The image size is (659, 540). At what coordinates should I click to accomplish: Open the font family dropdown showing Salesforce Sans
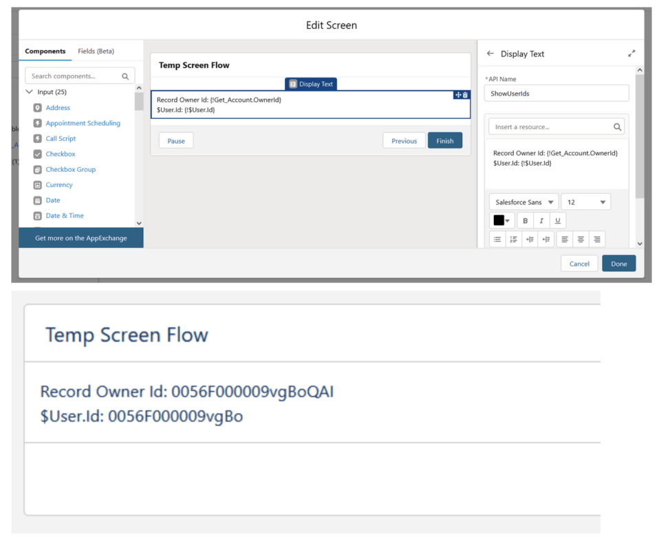(x=523, y=201)
